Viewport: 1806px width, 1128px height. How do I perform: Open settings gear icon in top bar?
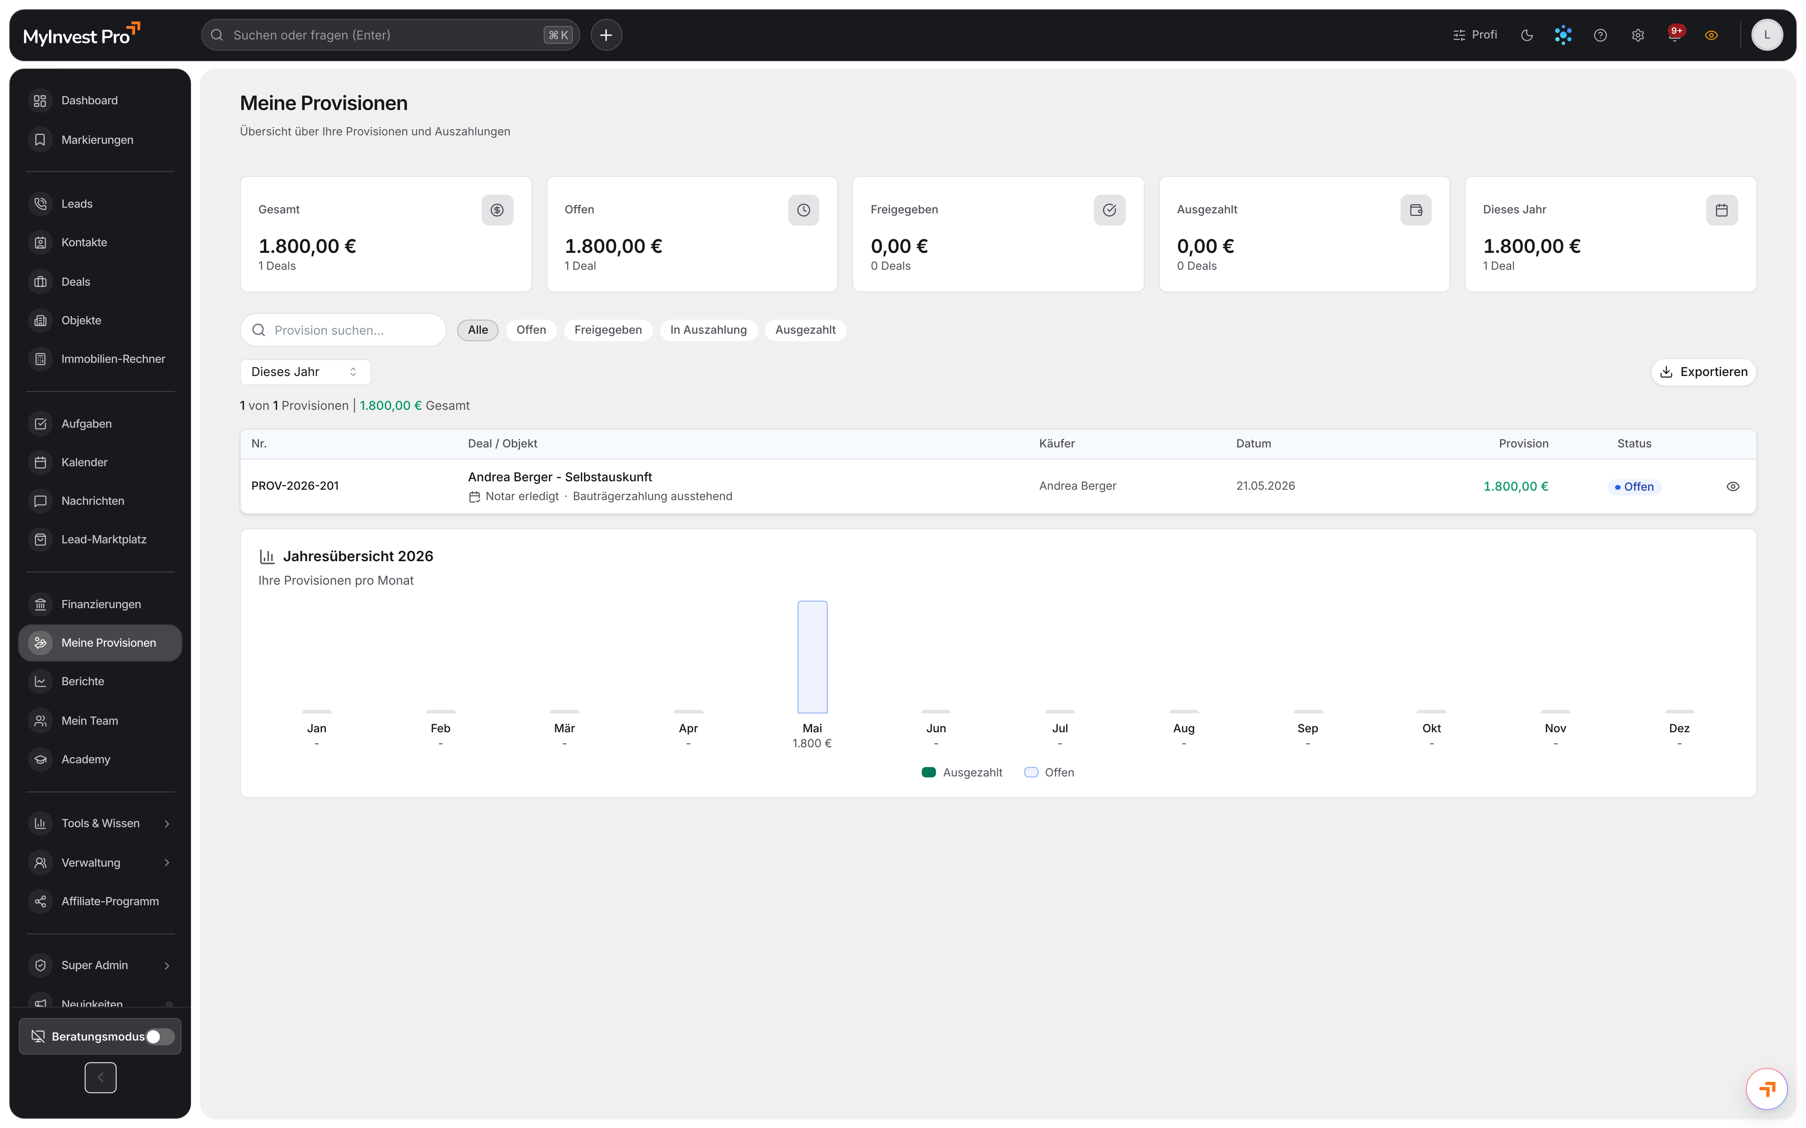click(1637, 35)
